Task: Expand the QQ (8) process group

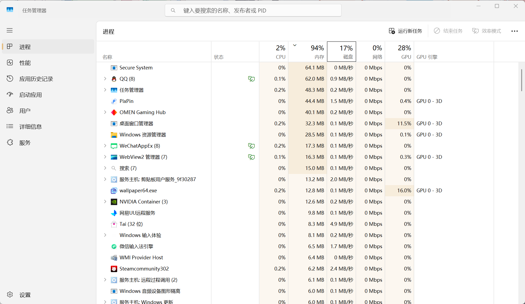Action: 105,79
